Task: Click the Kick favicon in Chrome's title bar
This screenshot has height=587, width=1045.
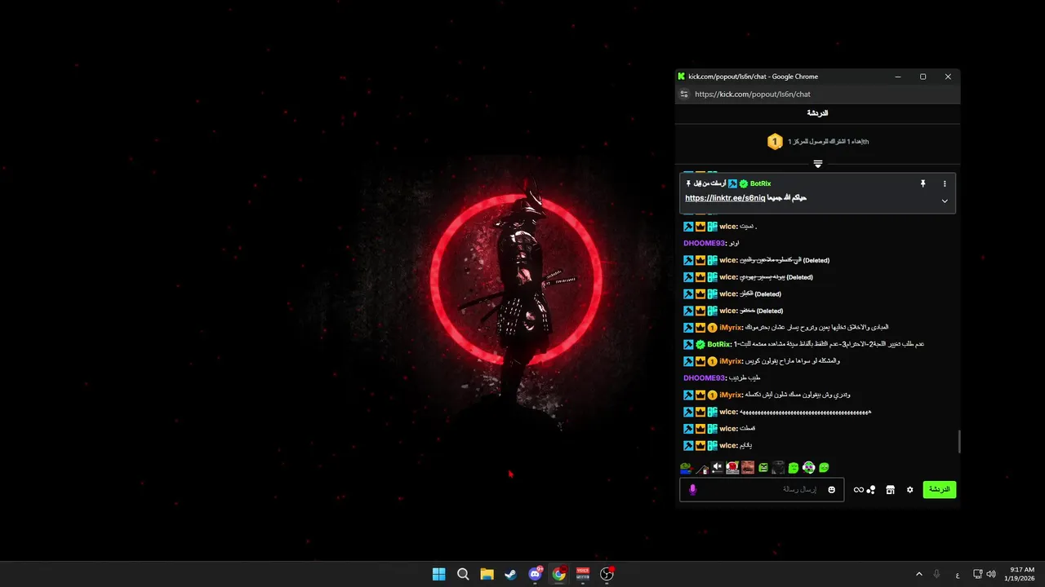Action: [x=682, y=77]
